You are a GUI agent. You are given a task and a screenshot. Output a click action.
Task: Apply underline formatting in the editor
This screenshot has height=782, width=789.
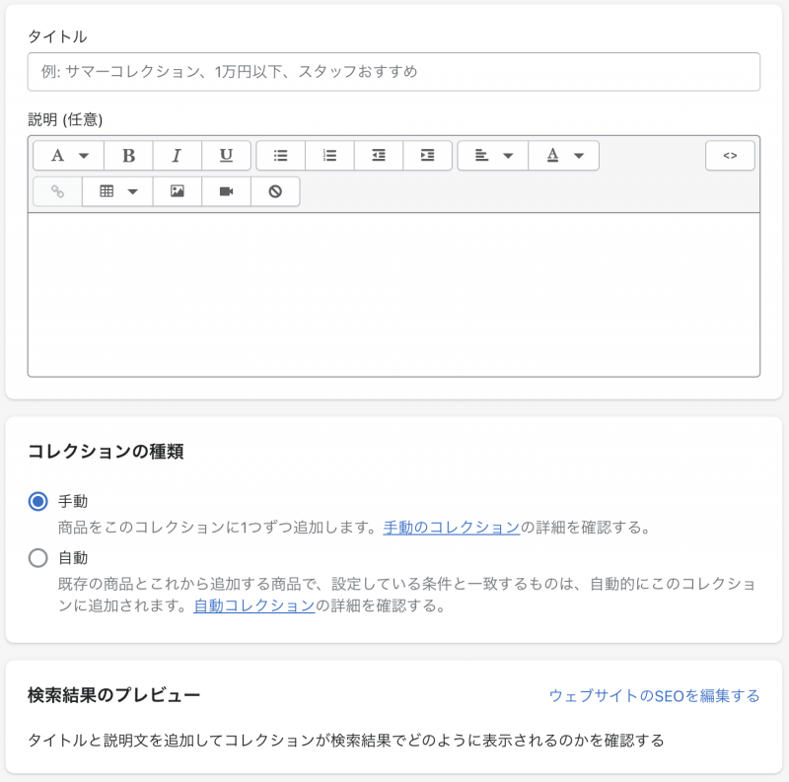tap(227, 156)
